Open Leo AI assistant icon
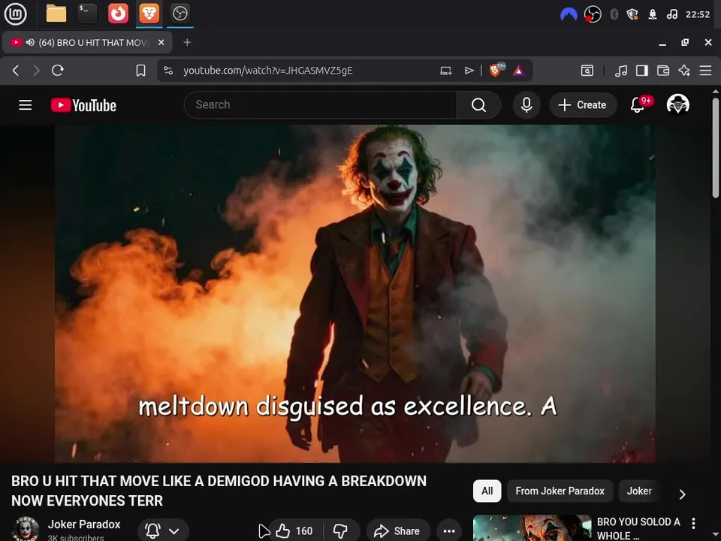The height and width of the screenshot is (541, 721). pyautogui.click(x=684, y=71)
